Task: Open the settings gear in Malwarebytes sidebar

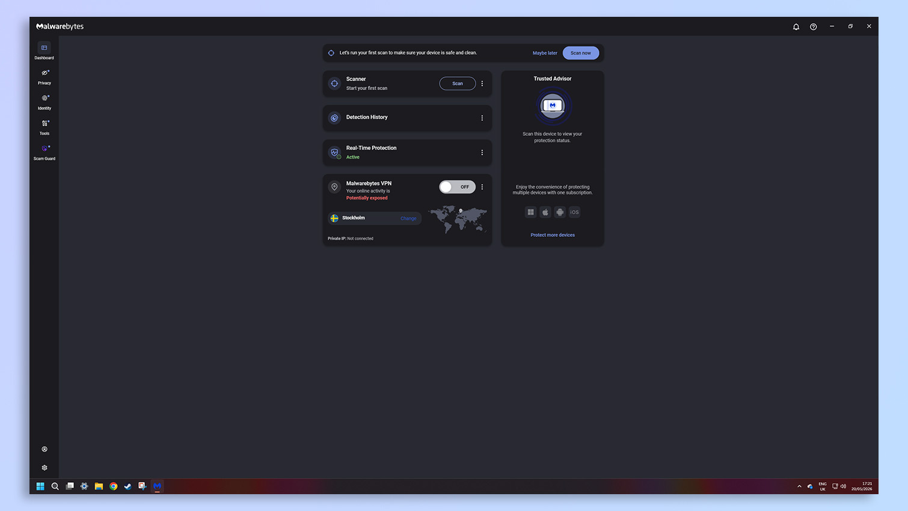Action: pos(44,468)
